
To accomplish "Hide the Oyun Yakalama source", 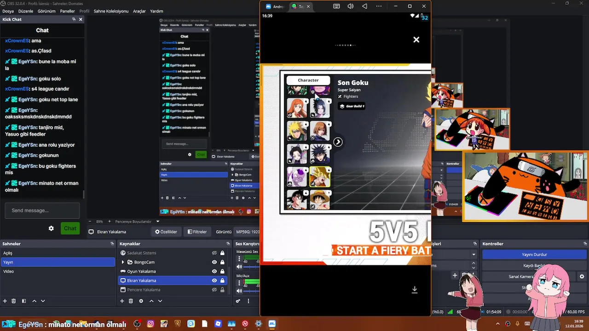I will (x=214, y=271).
